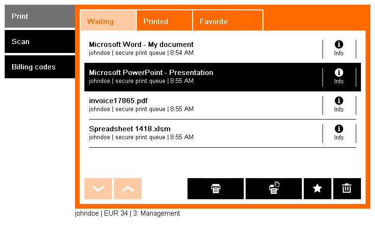Mark selected job as favorite with star
The image size is (375, 225).
pos(317,188)
